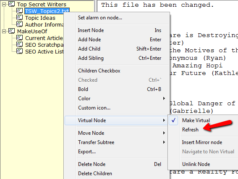Click the Top Secret Writers node icon
The height and width of the screenshot is (179, 238).
click(x=11, y=4)
